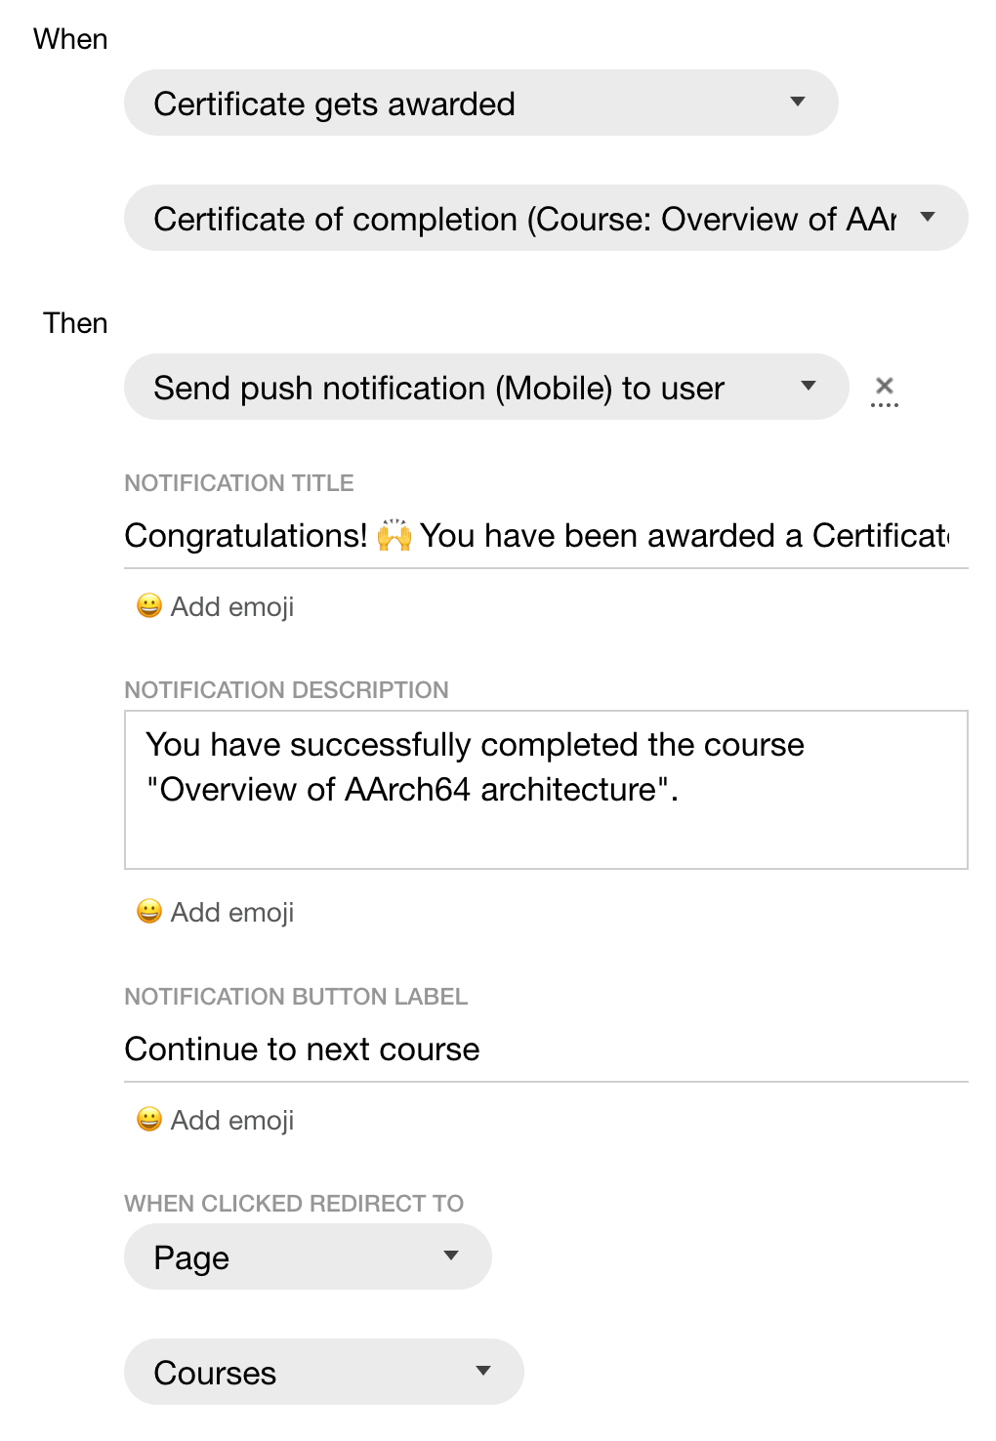Viewport: 996px width, 1441px height.
Task: Click into the notification description text area
Action: click(x=545, y=789)
